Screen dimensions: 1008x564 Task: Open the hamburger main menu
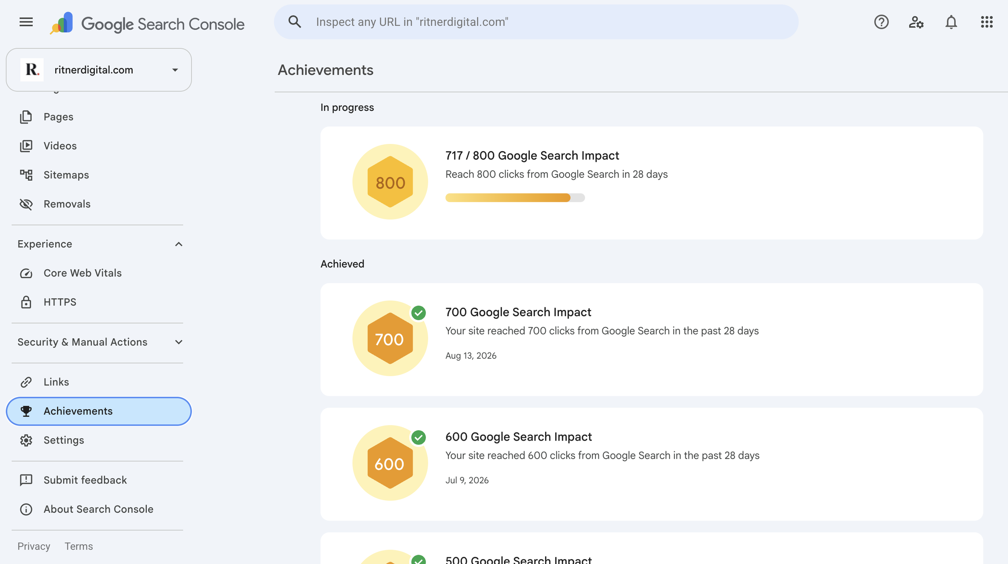26,22
